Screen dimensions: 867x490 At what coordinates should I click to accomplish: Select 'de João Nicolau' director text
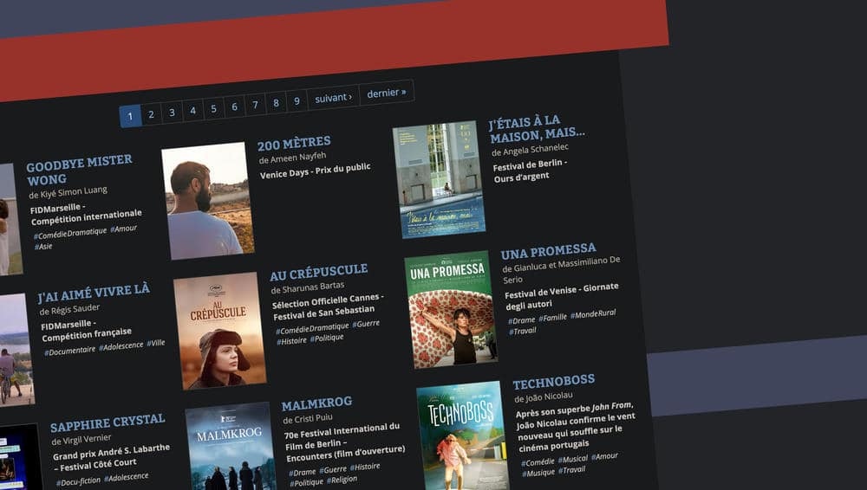click(544, 397)
